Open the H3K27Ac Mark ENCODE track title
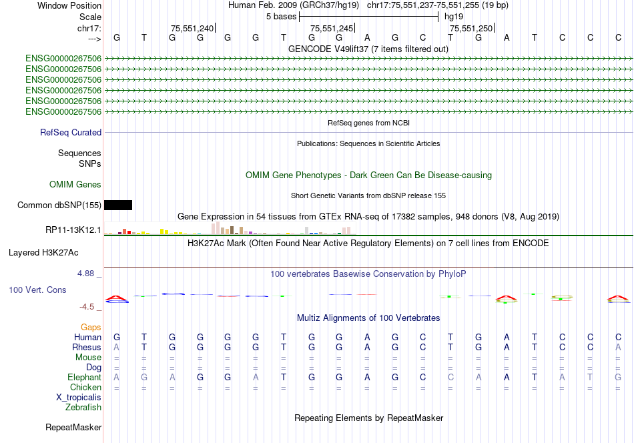 [368, 244]
